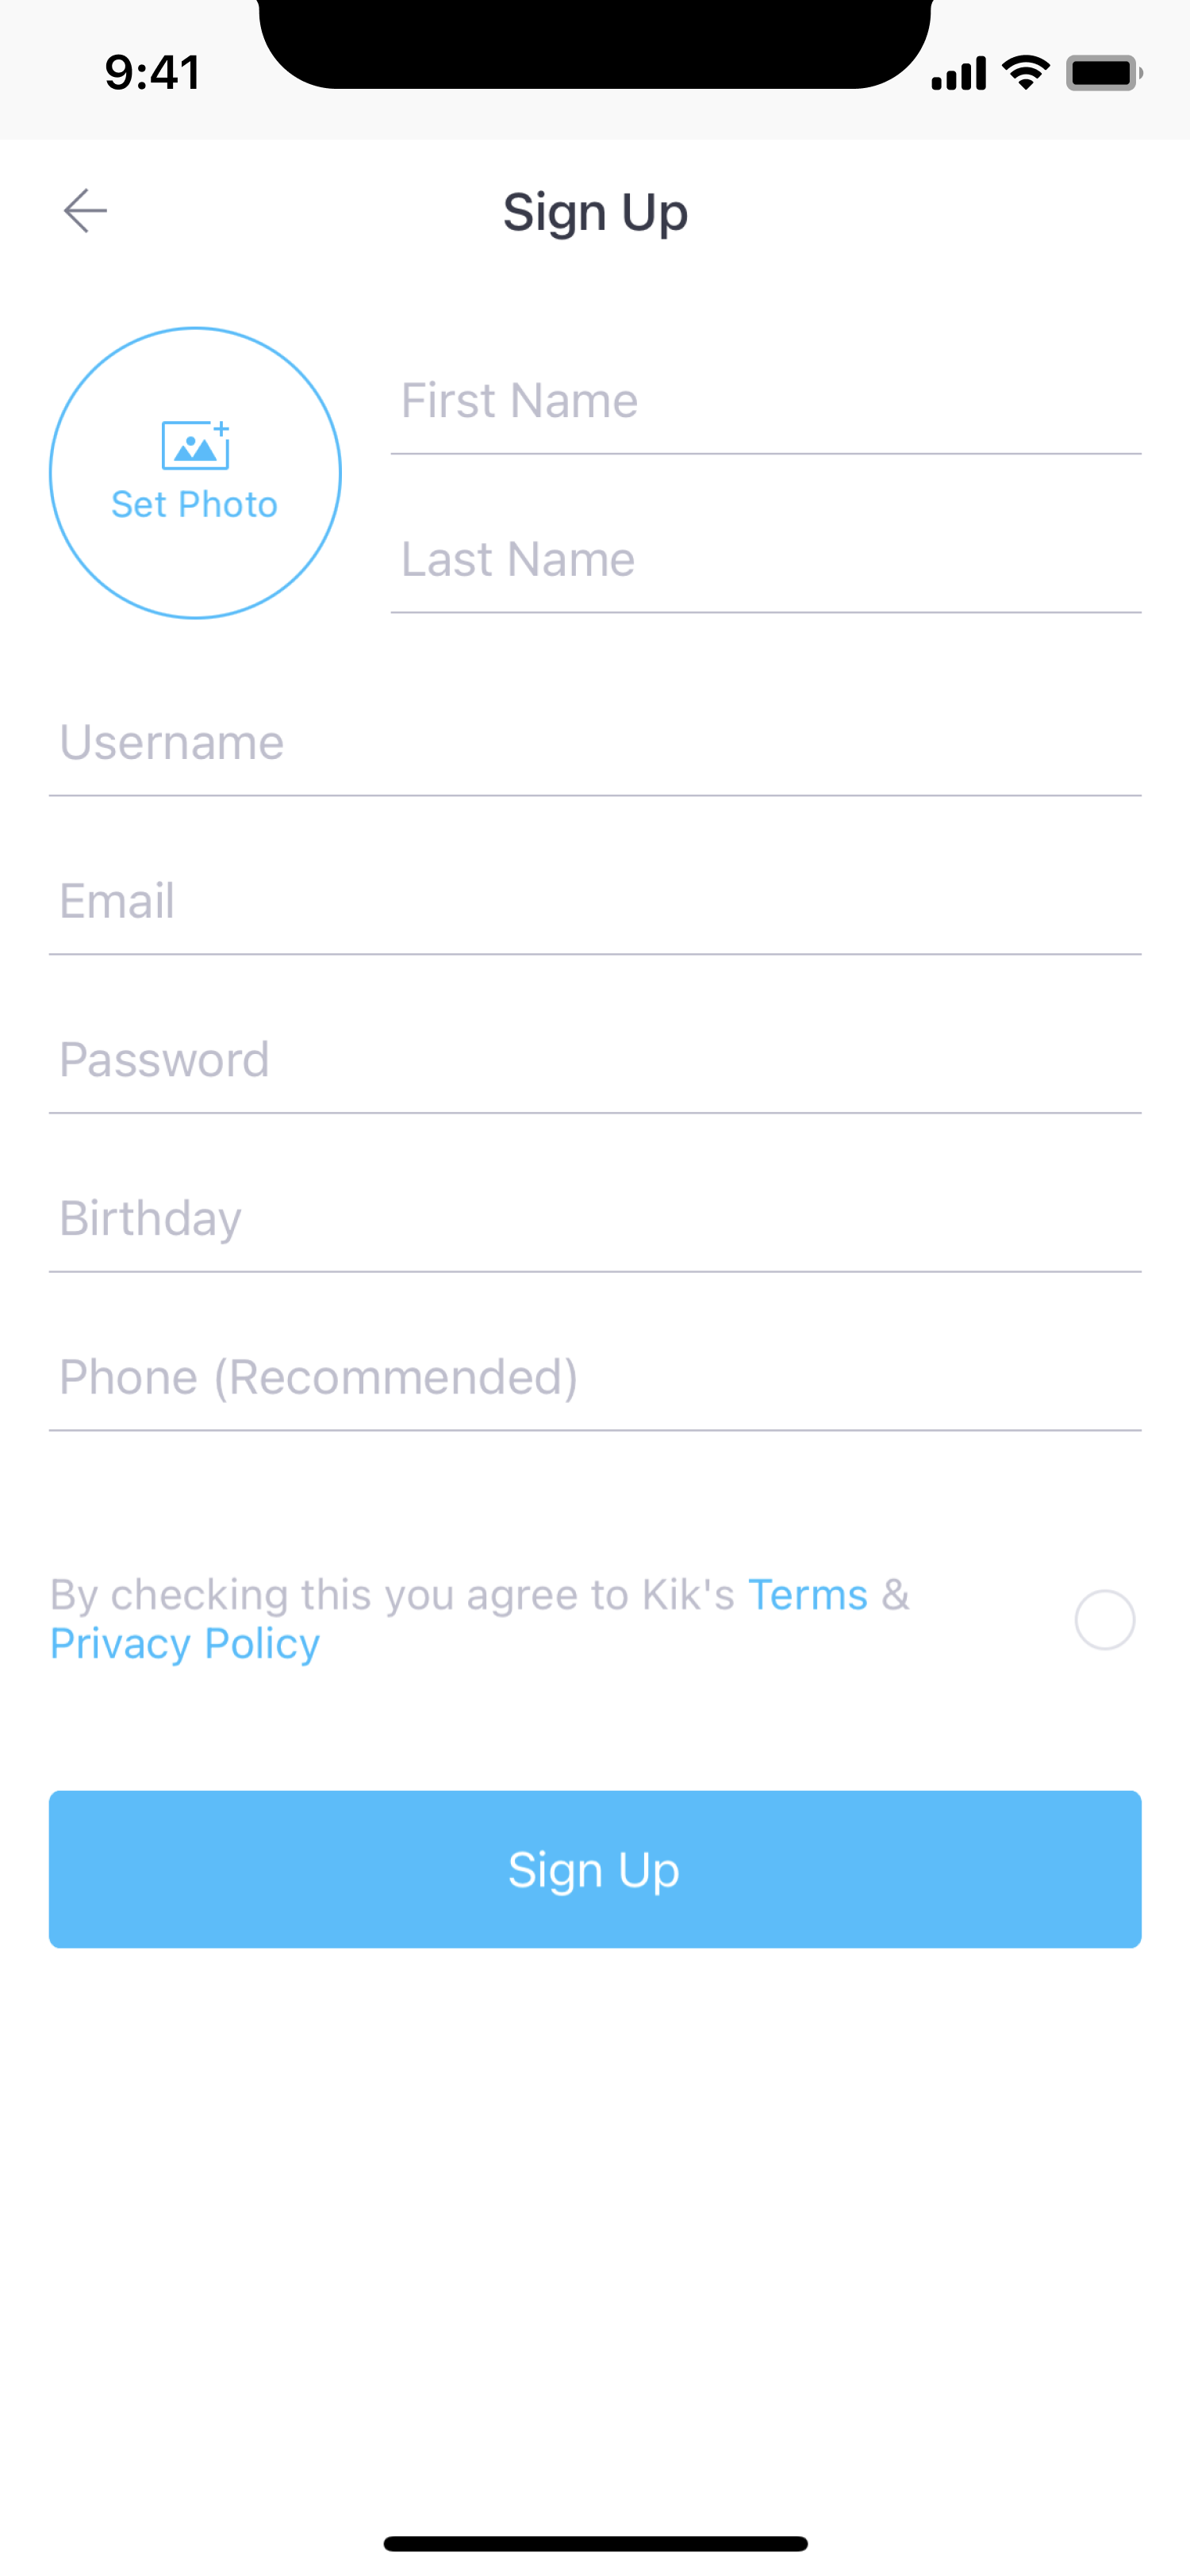
Task: Tap the cellular signal bars icon
Action: (958, 73)
